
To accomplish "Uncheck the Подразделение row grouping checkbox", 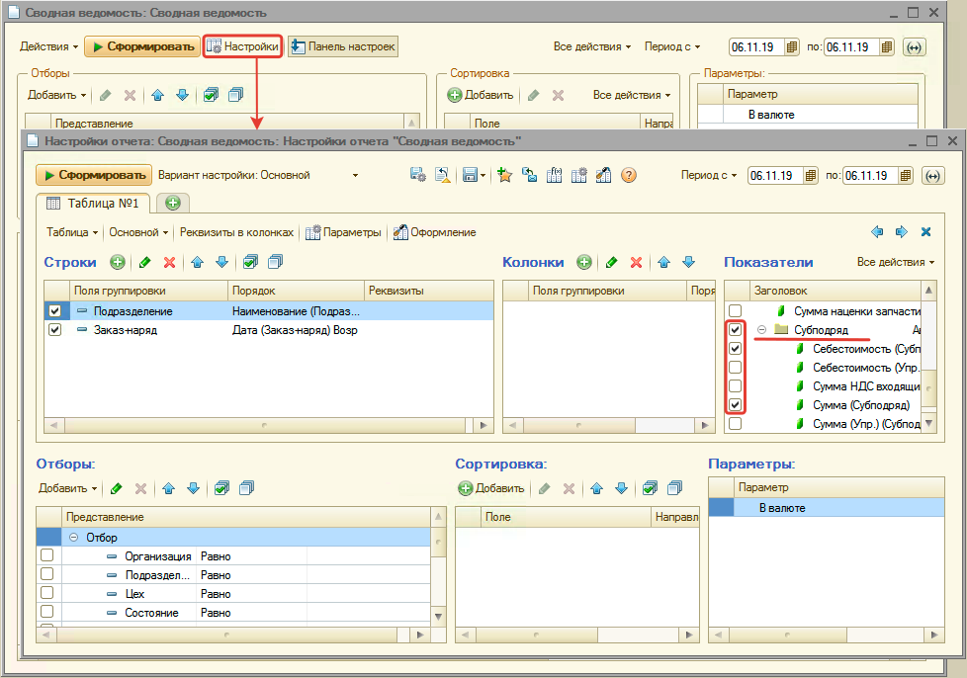I will point(55,311).
